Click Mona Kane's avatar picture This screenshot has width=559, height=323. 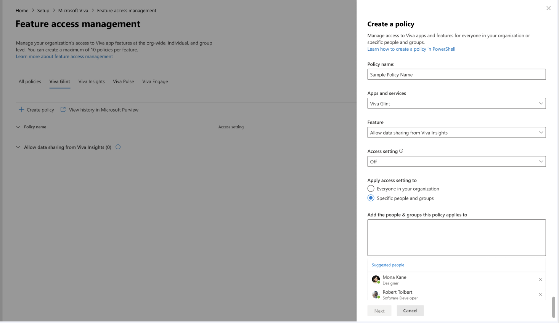[x=376, y=280]
